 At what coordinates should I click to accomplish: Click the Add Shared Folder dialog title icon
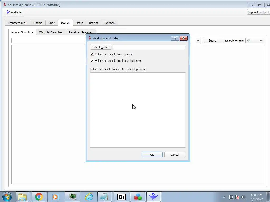pos(90,38)
